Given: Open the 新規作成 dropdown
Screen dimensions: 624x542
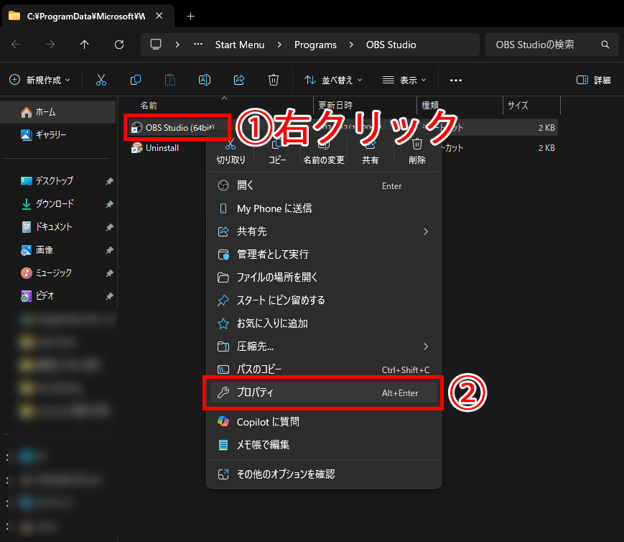Looking at the screenshot, I should [x=39, y=80].
